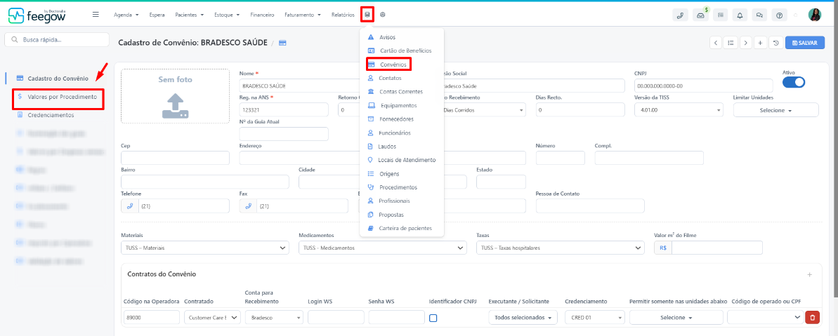
Task: Click the Nome field with BRADESCO SAÚDE
Action: (x=301, y=86)
